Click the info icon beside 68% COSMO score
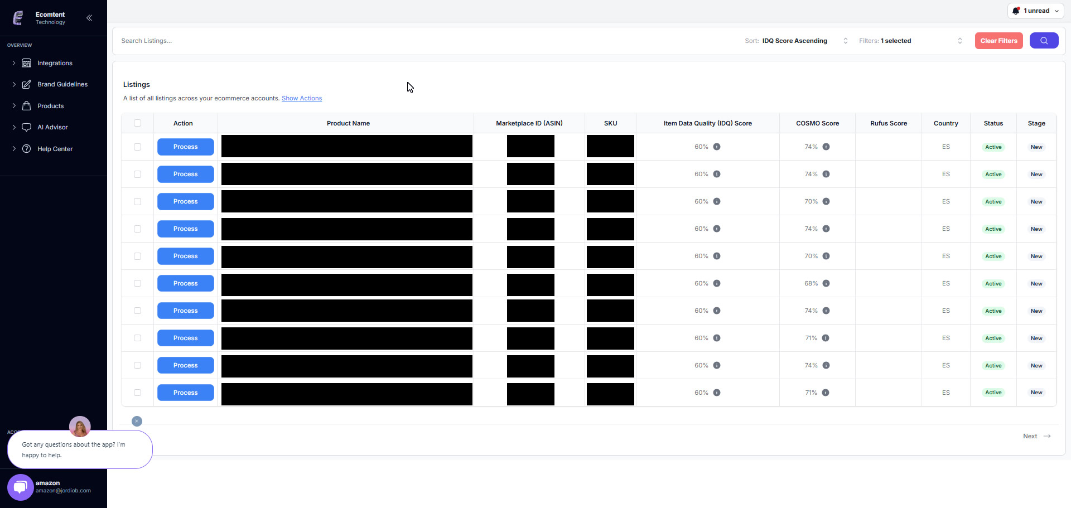 pyautogui.click(x=826, y=283)
